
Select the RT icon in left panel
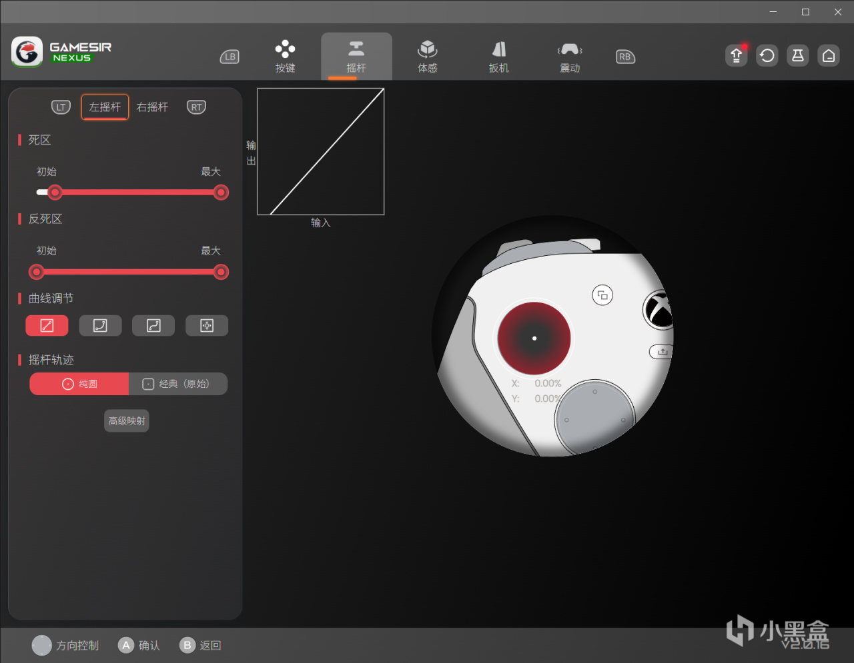(196, 107)
